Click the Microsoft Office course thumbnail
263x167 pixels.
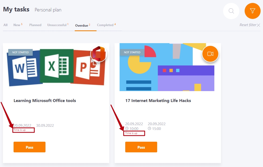point(56,67)
